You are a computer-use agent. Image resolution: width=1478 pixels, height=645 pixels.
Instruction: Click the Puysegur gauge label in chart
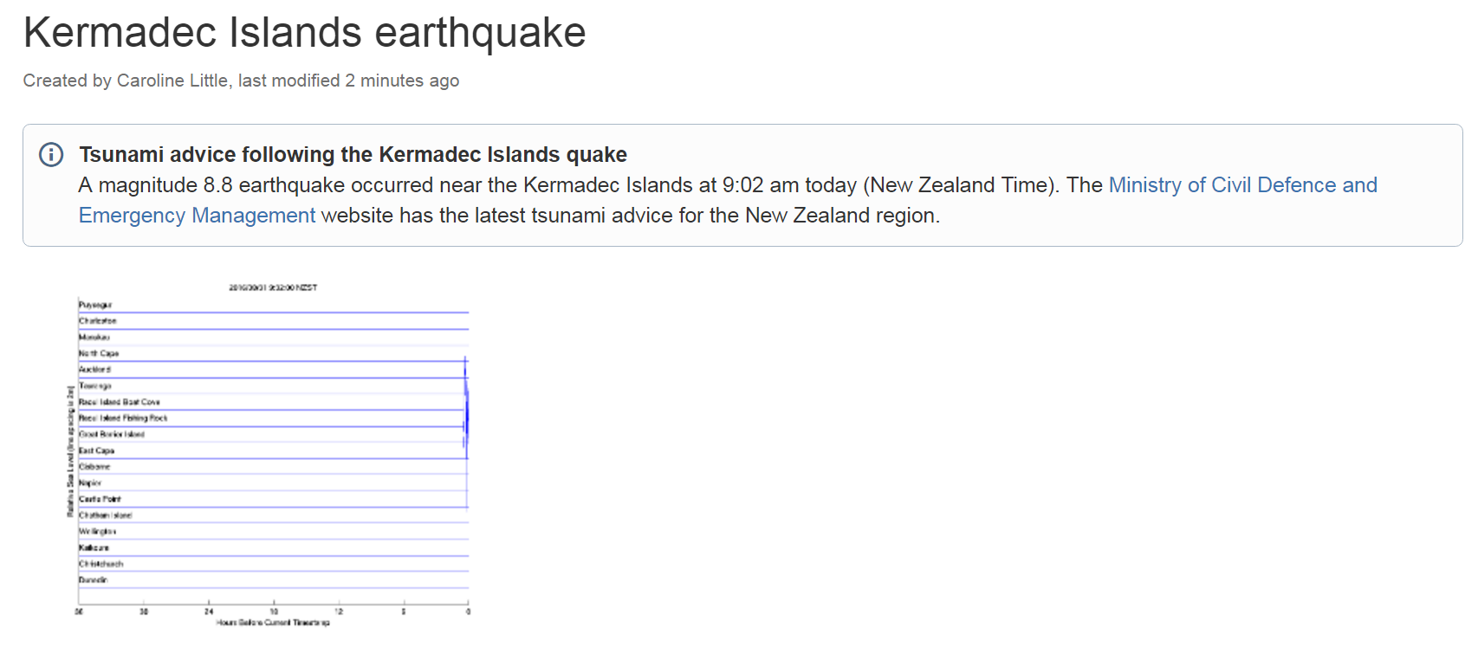[x=95, y=305]
